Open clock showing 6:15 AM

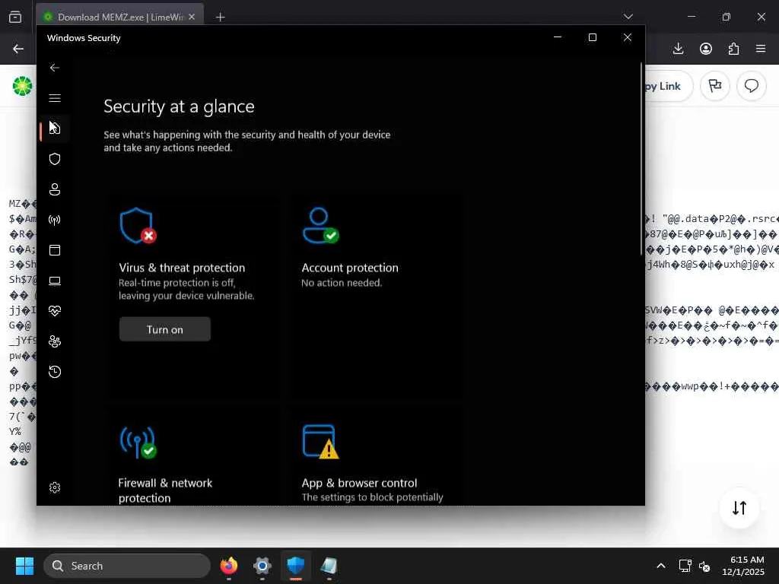pos(743,566)
